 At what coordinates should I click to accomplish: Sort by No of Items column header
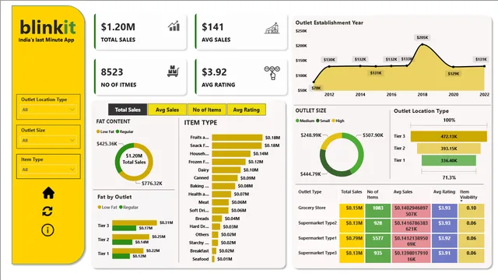click(373, 194)
